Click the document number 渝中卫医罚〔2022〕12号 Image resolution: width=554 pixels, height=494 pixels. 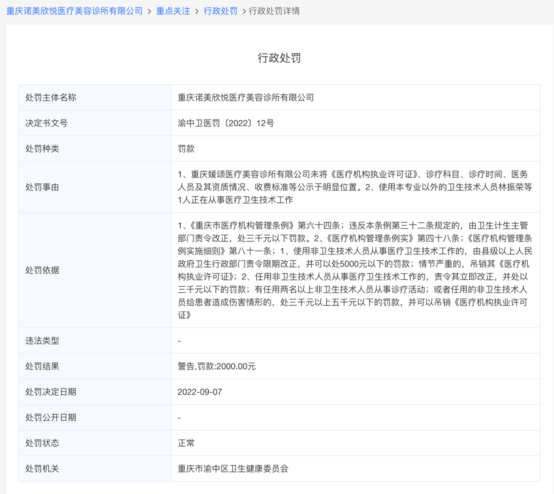226,123
